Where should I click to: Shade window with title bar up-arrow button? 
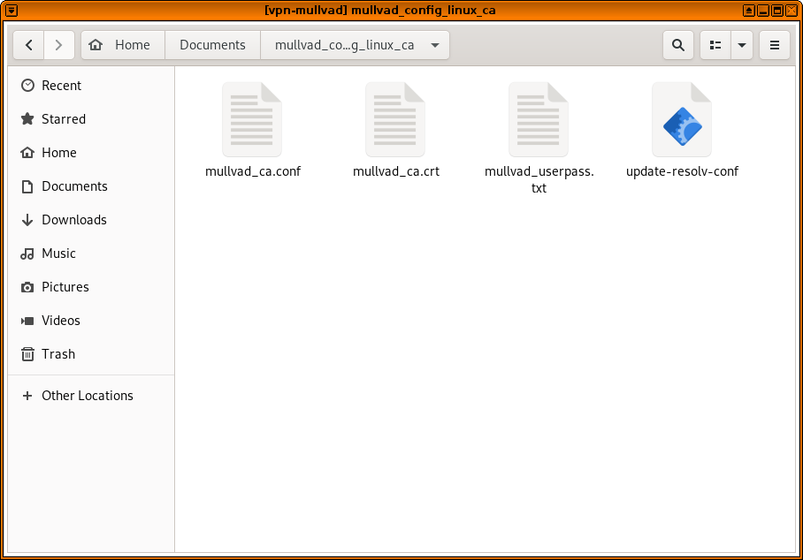(x=749, y=11)
